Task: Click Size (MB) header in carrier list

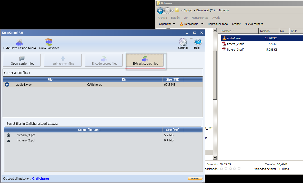Action: pos(173,80)
